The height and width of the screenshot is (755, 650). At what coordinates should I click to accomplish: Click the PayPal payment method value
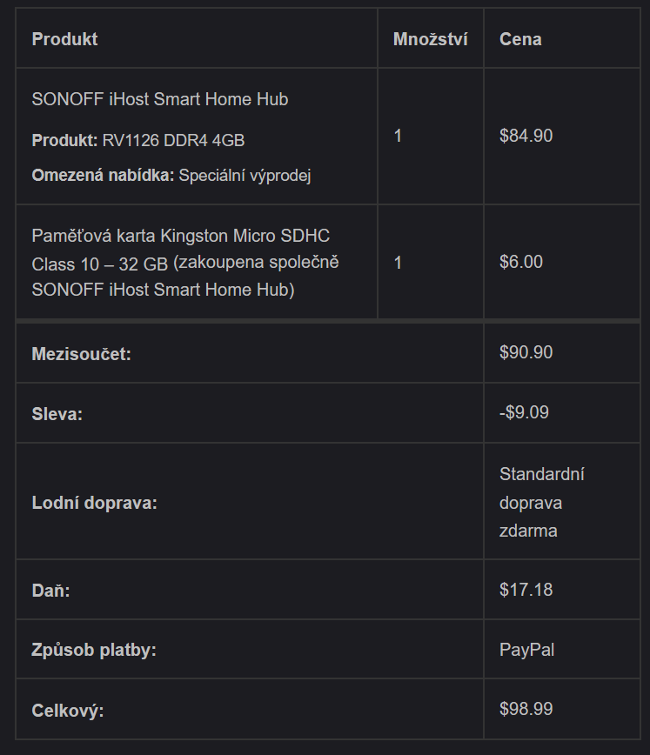point(526,650)
